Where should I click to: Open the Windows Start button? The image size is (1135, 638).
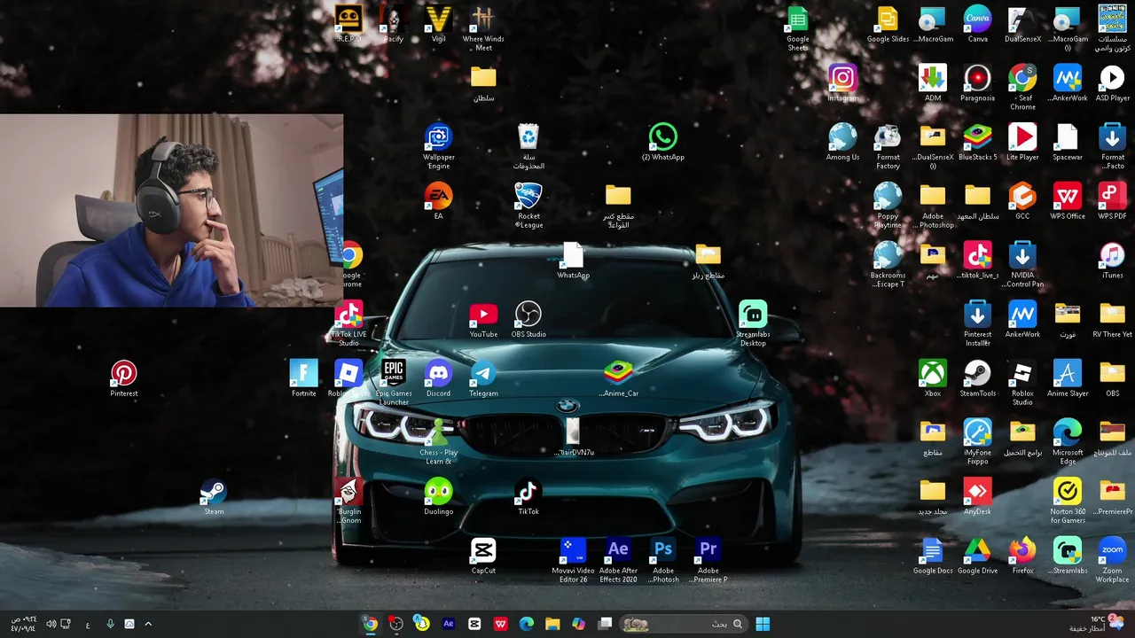click(x=763, y=624)
